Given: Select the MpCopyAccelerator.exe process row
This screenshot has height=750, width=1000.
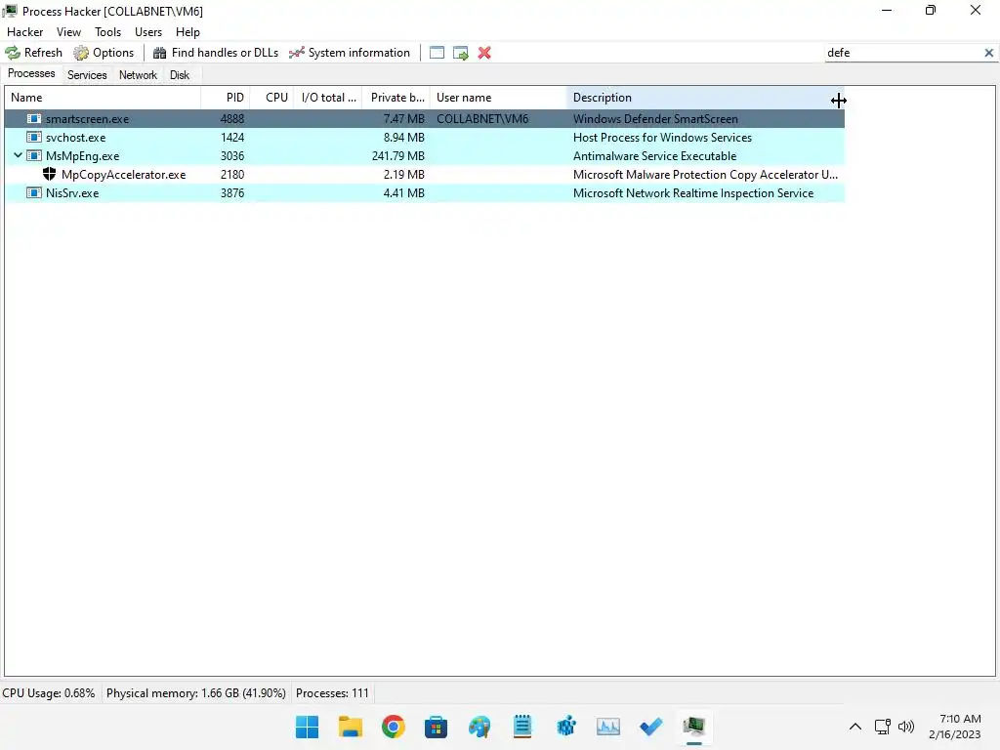Looking at the screenshot, I should click(x=425, y=174).
